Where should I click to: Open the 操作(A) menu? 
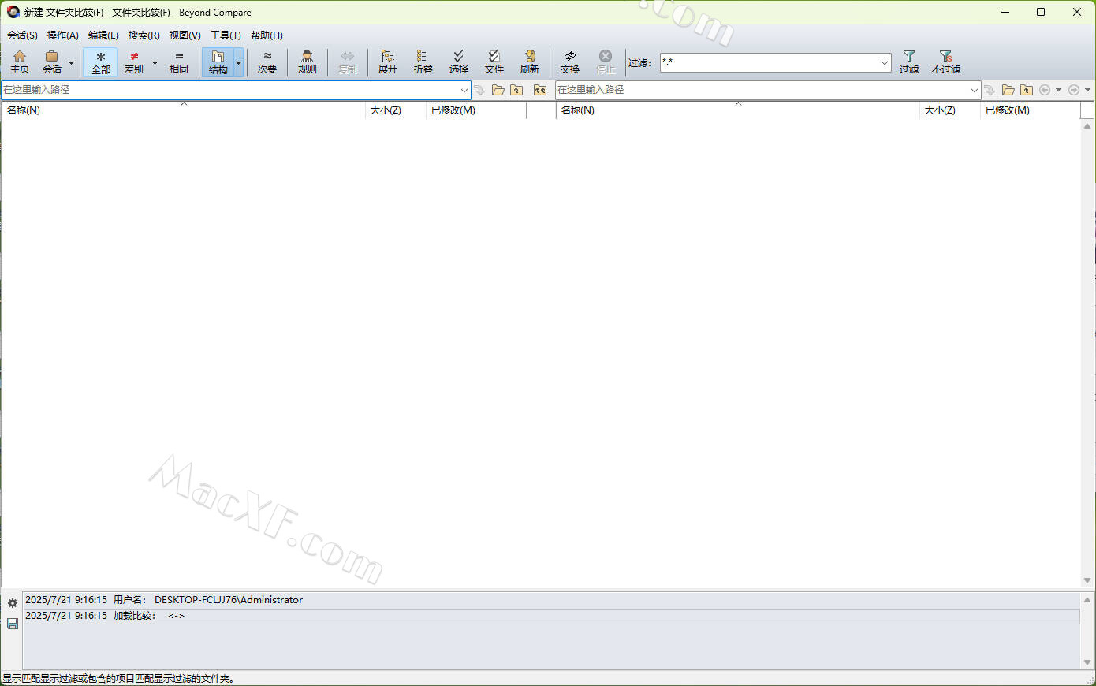tap(63, 35)
